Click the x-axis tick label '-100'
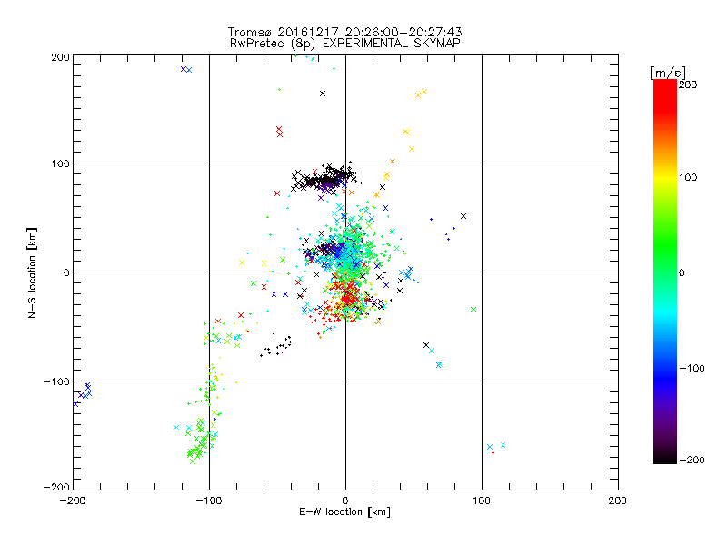Screen dimensions: 727x545 209,500
